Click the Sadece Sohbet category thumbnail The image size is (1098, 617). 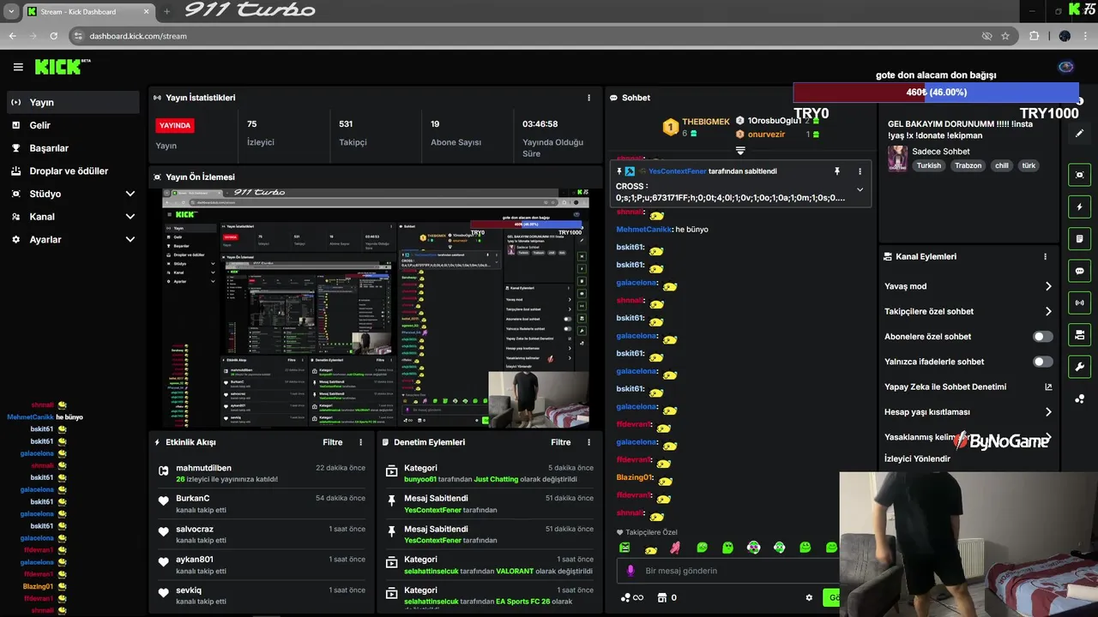897,159
